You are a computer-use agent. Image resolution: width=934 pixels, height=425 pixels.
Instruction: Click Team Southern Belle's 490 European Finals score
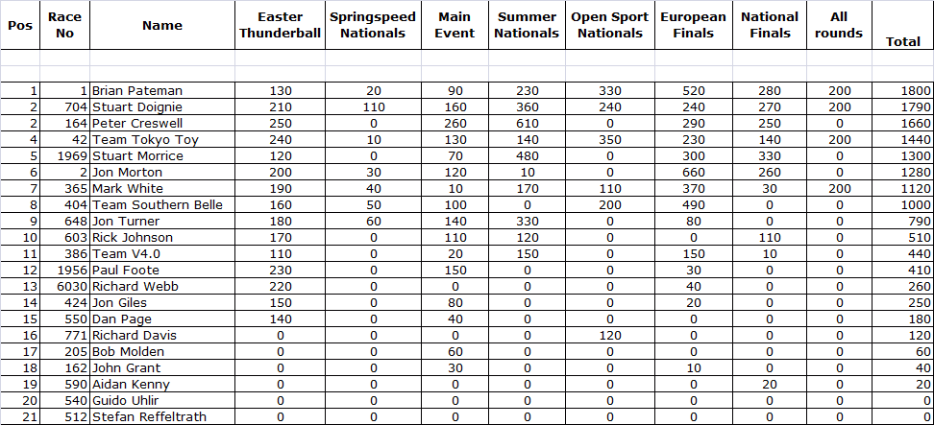(693, 205)
